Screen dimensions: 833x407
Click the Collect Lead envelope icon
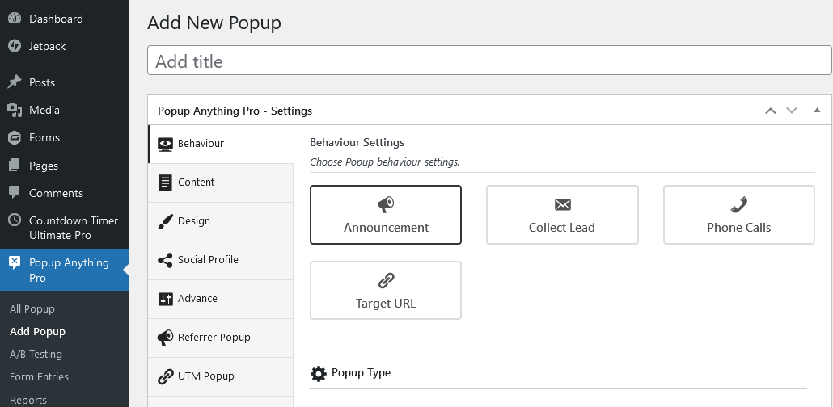point(562,205)
